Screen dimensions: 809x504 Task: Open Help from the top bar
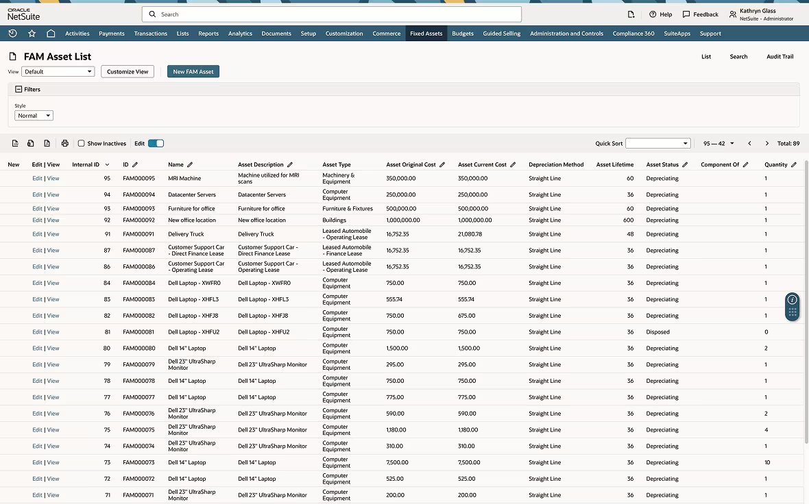pos(660,14)
